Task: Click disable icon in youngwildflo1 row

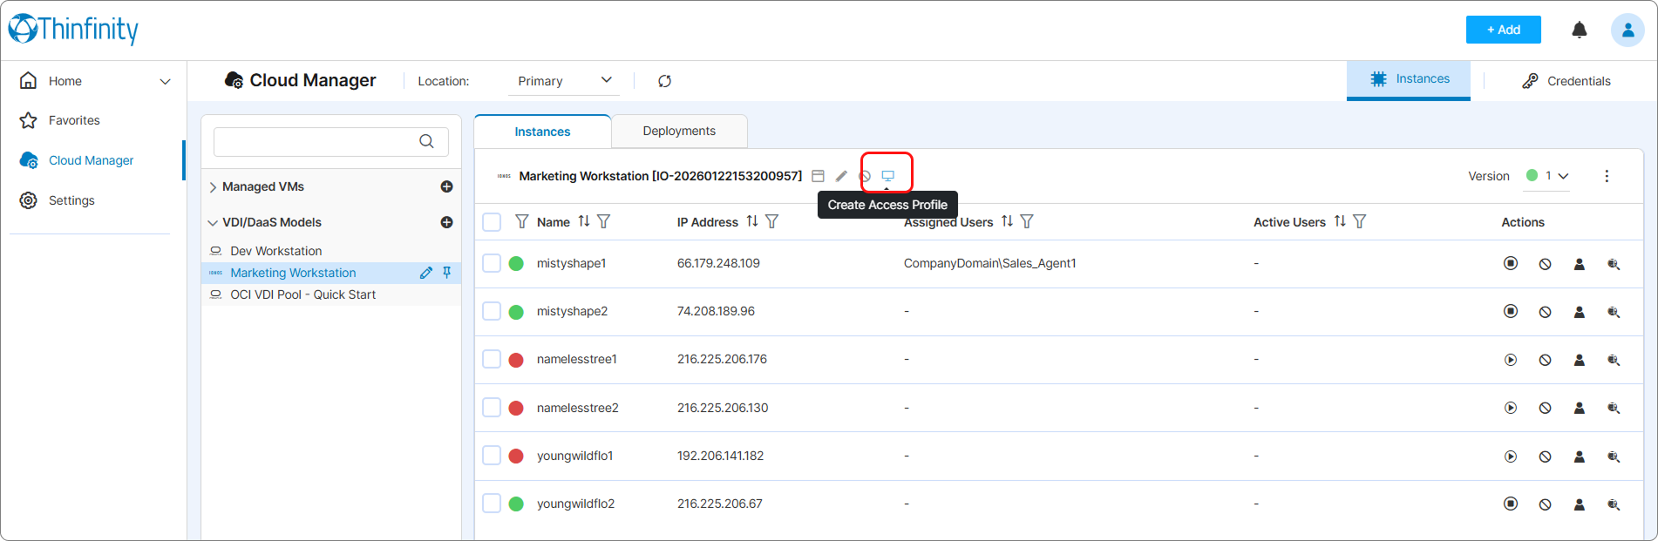Action: coord(1545,456)
